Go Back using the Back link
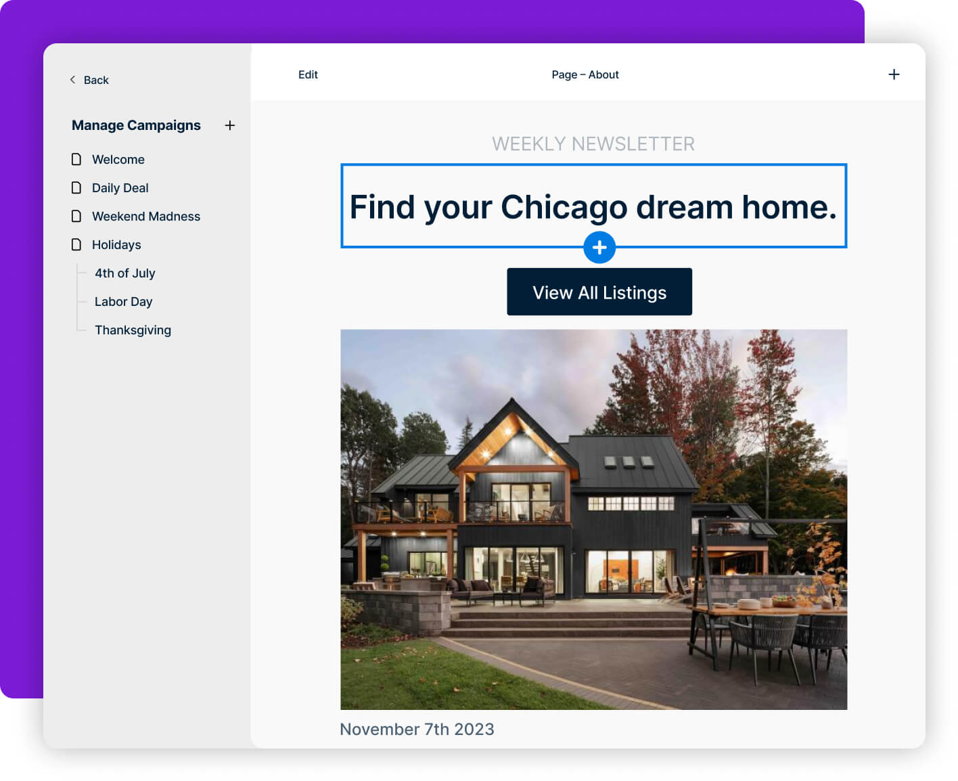Screen dimensions: 958x781 96,80
